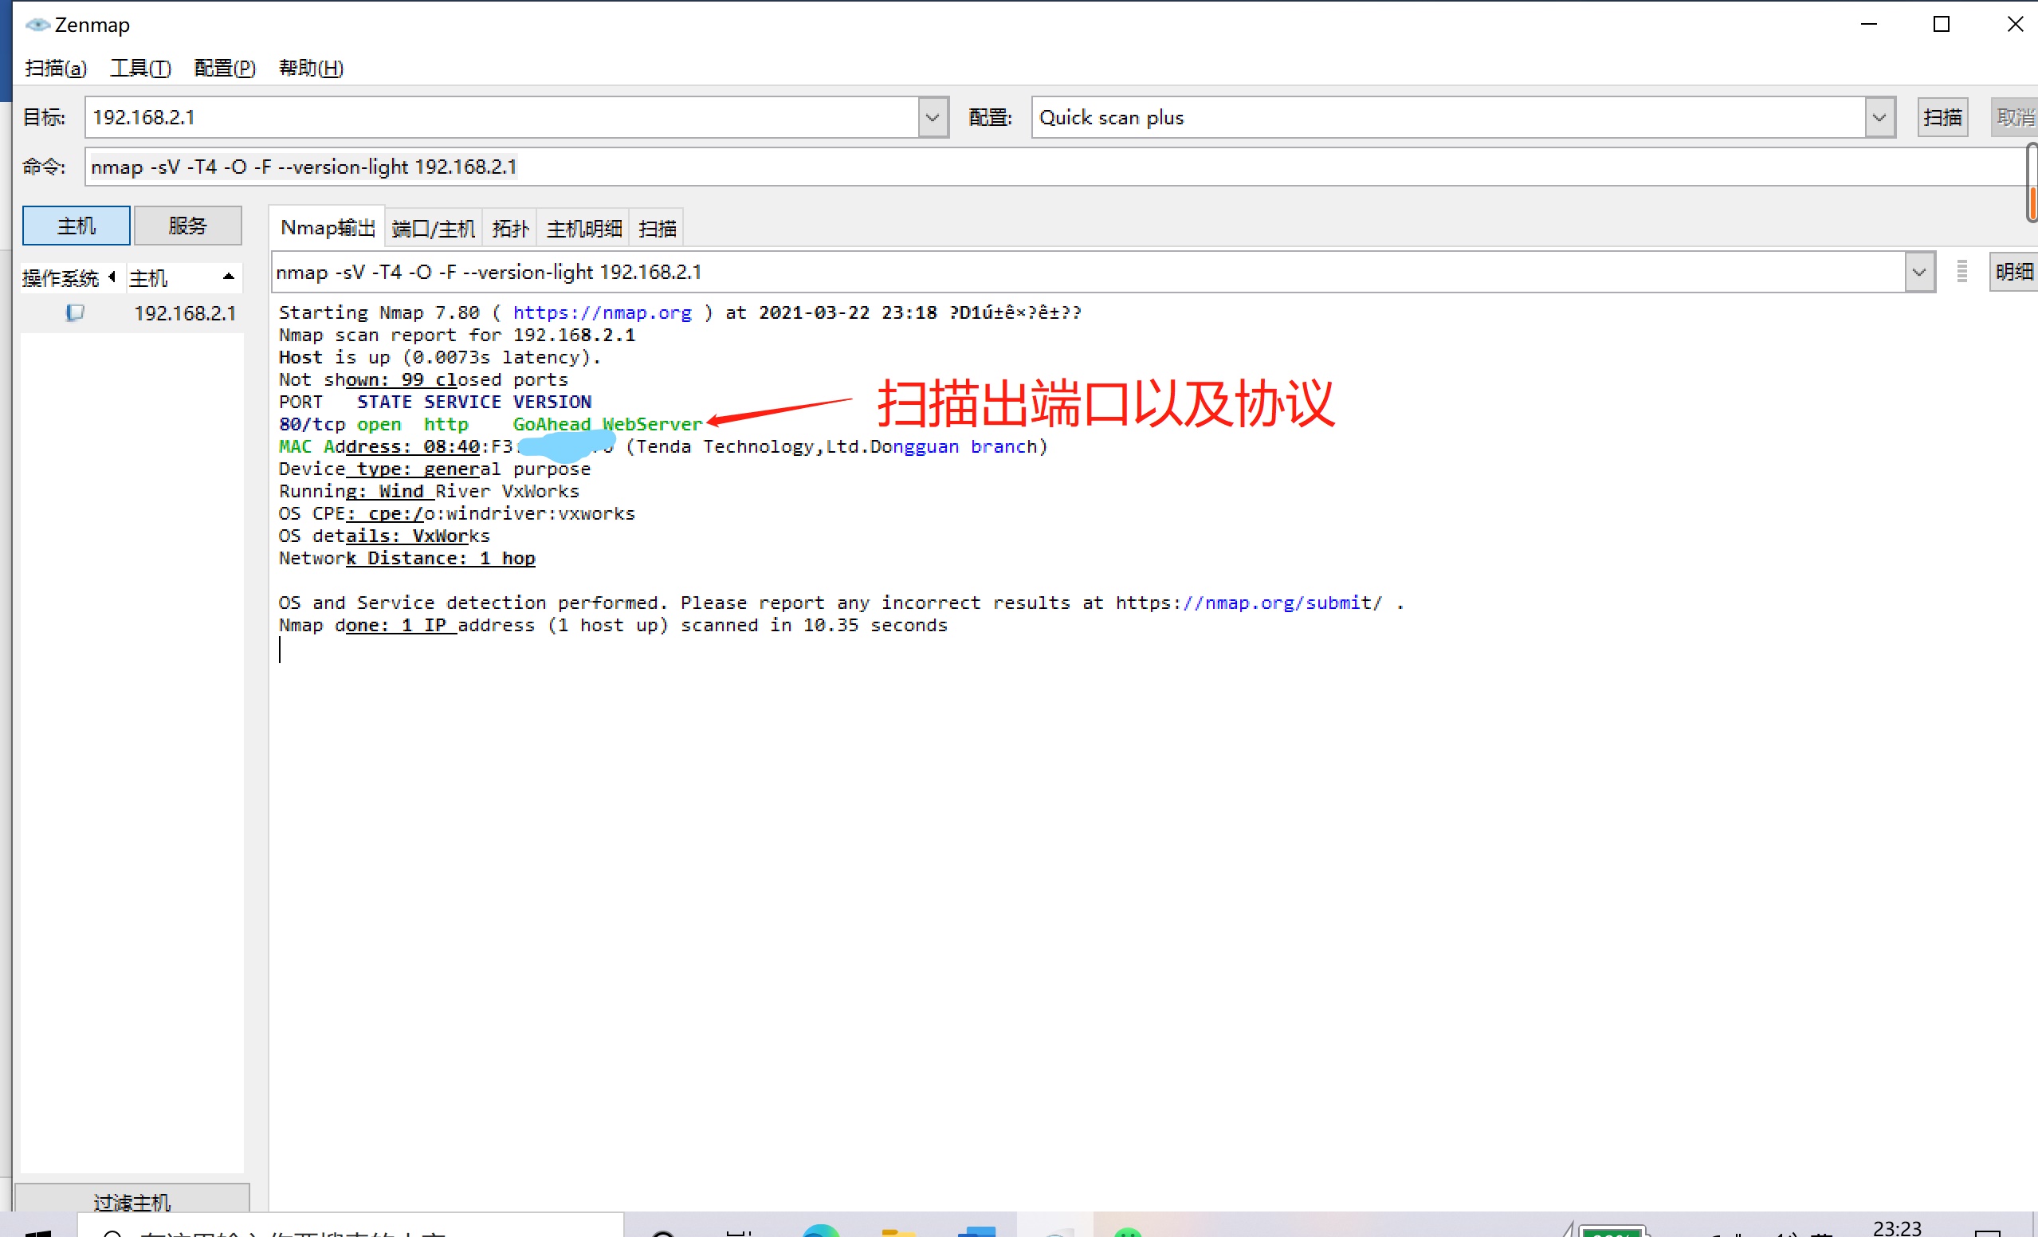Open the 工具(T) menu
This screenshot has height=1237, width=2038.
140,68
